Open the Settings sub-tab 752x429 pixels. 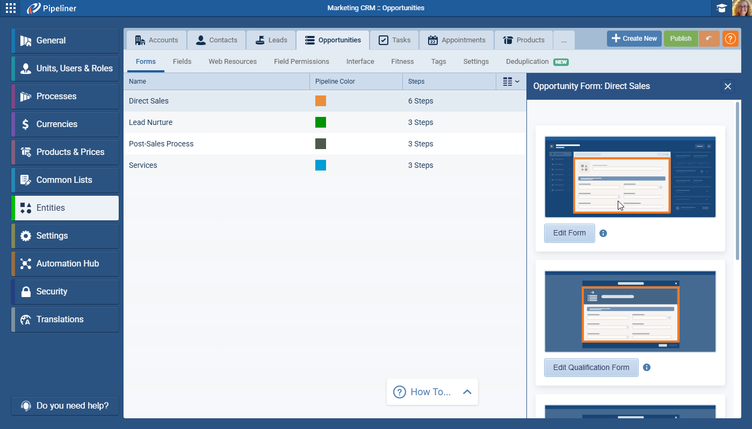pyautogui.click(x=476, y=62)
